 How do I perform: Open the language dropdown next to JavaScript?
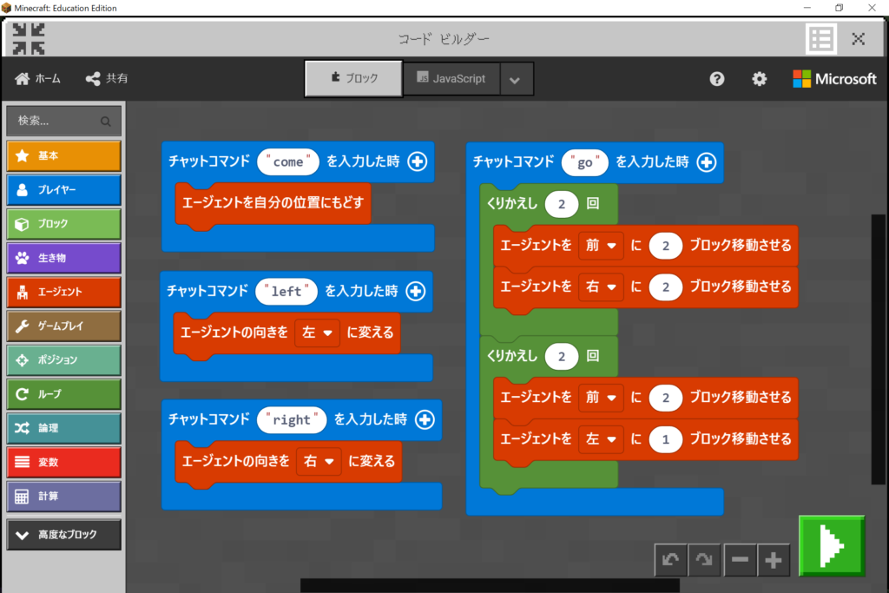tap(515, 80)
